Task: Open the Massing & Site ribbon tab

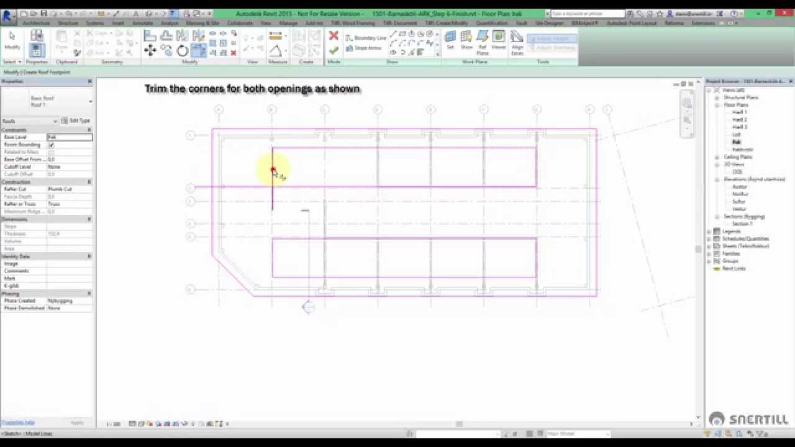Action: click(x=202, y=23)
